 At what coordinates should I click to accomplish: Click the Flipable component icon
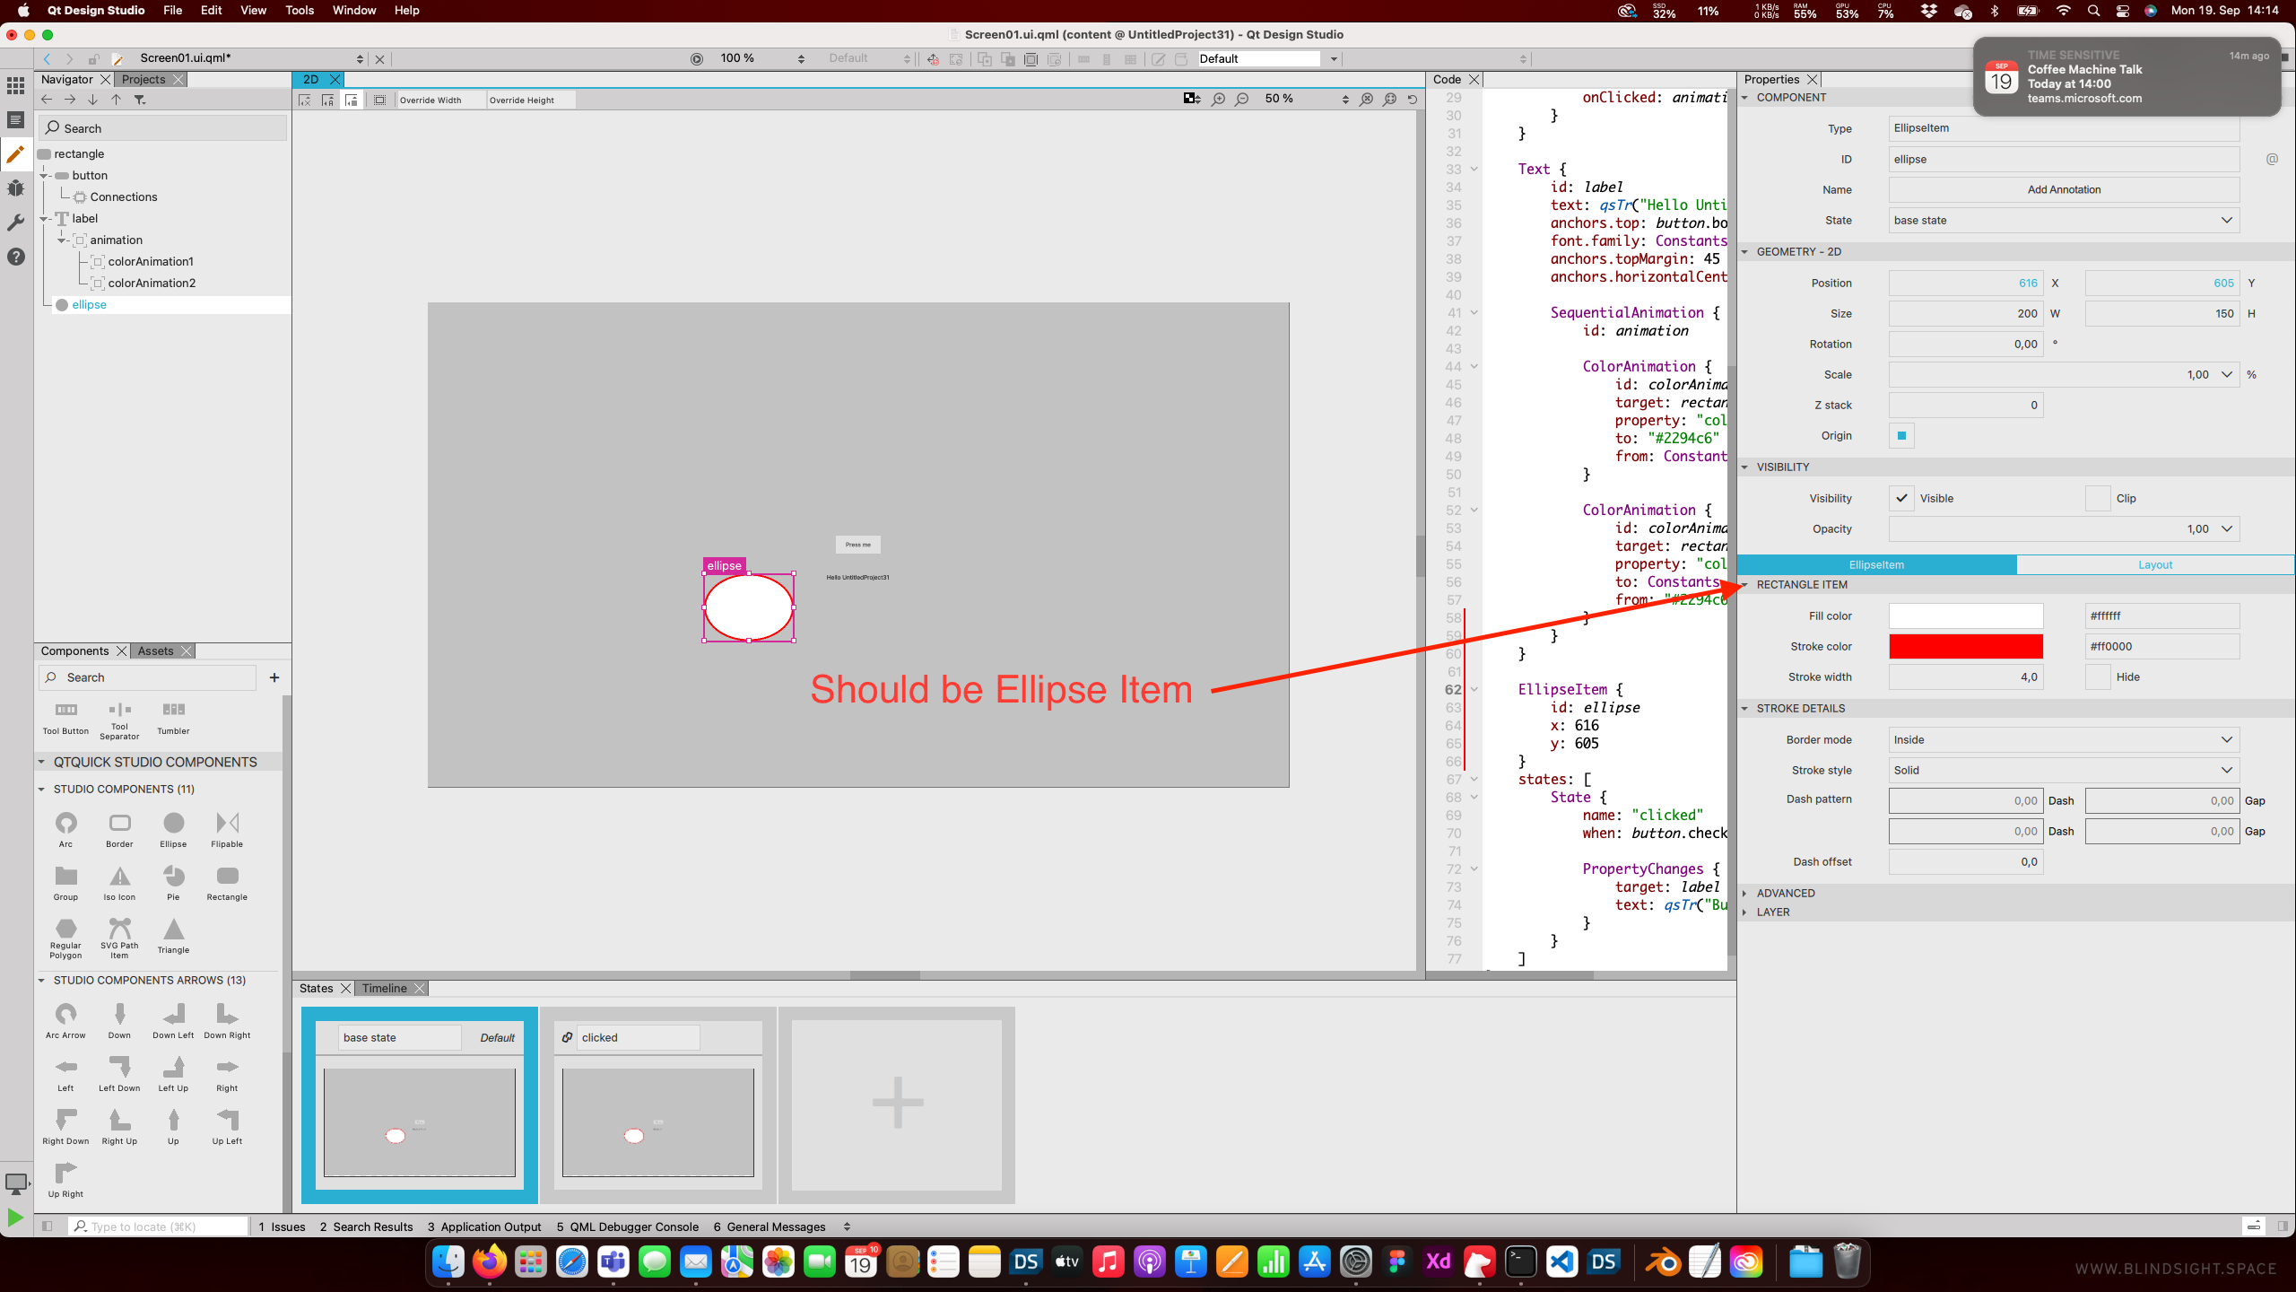[x=227, y=824]
